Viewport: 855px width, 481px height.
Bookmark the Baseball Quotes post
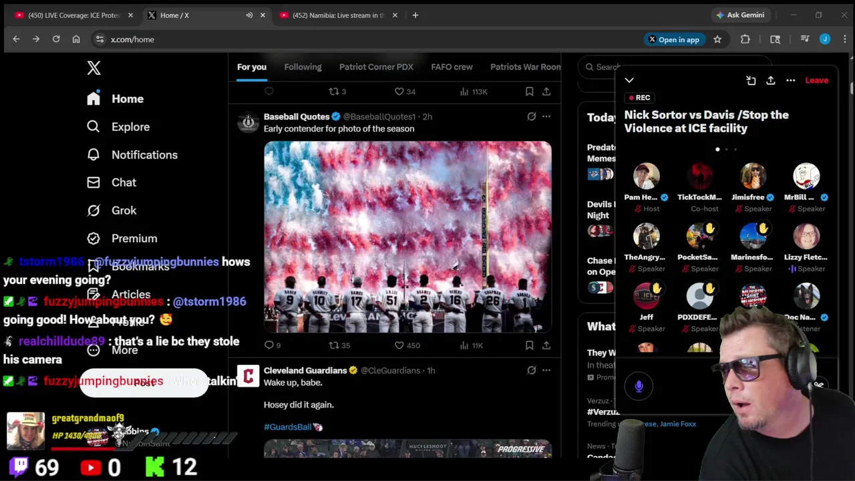pyautogui.click(x=529, y=345)
